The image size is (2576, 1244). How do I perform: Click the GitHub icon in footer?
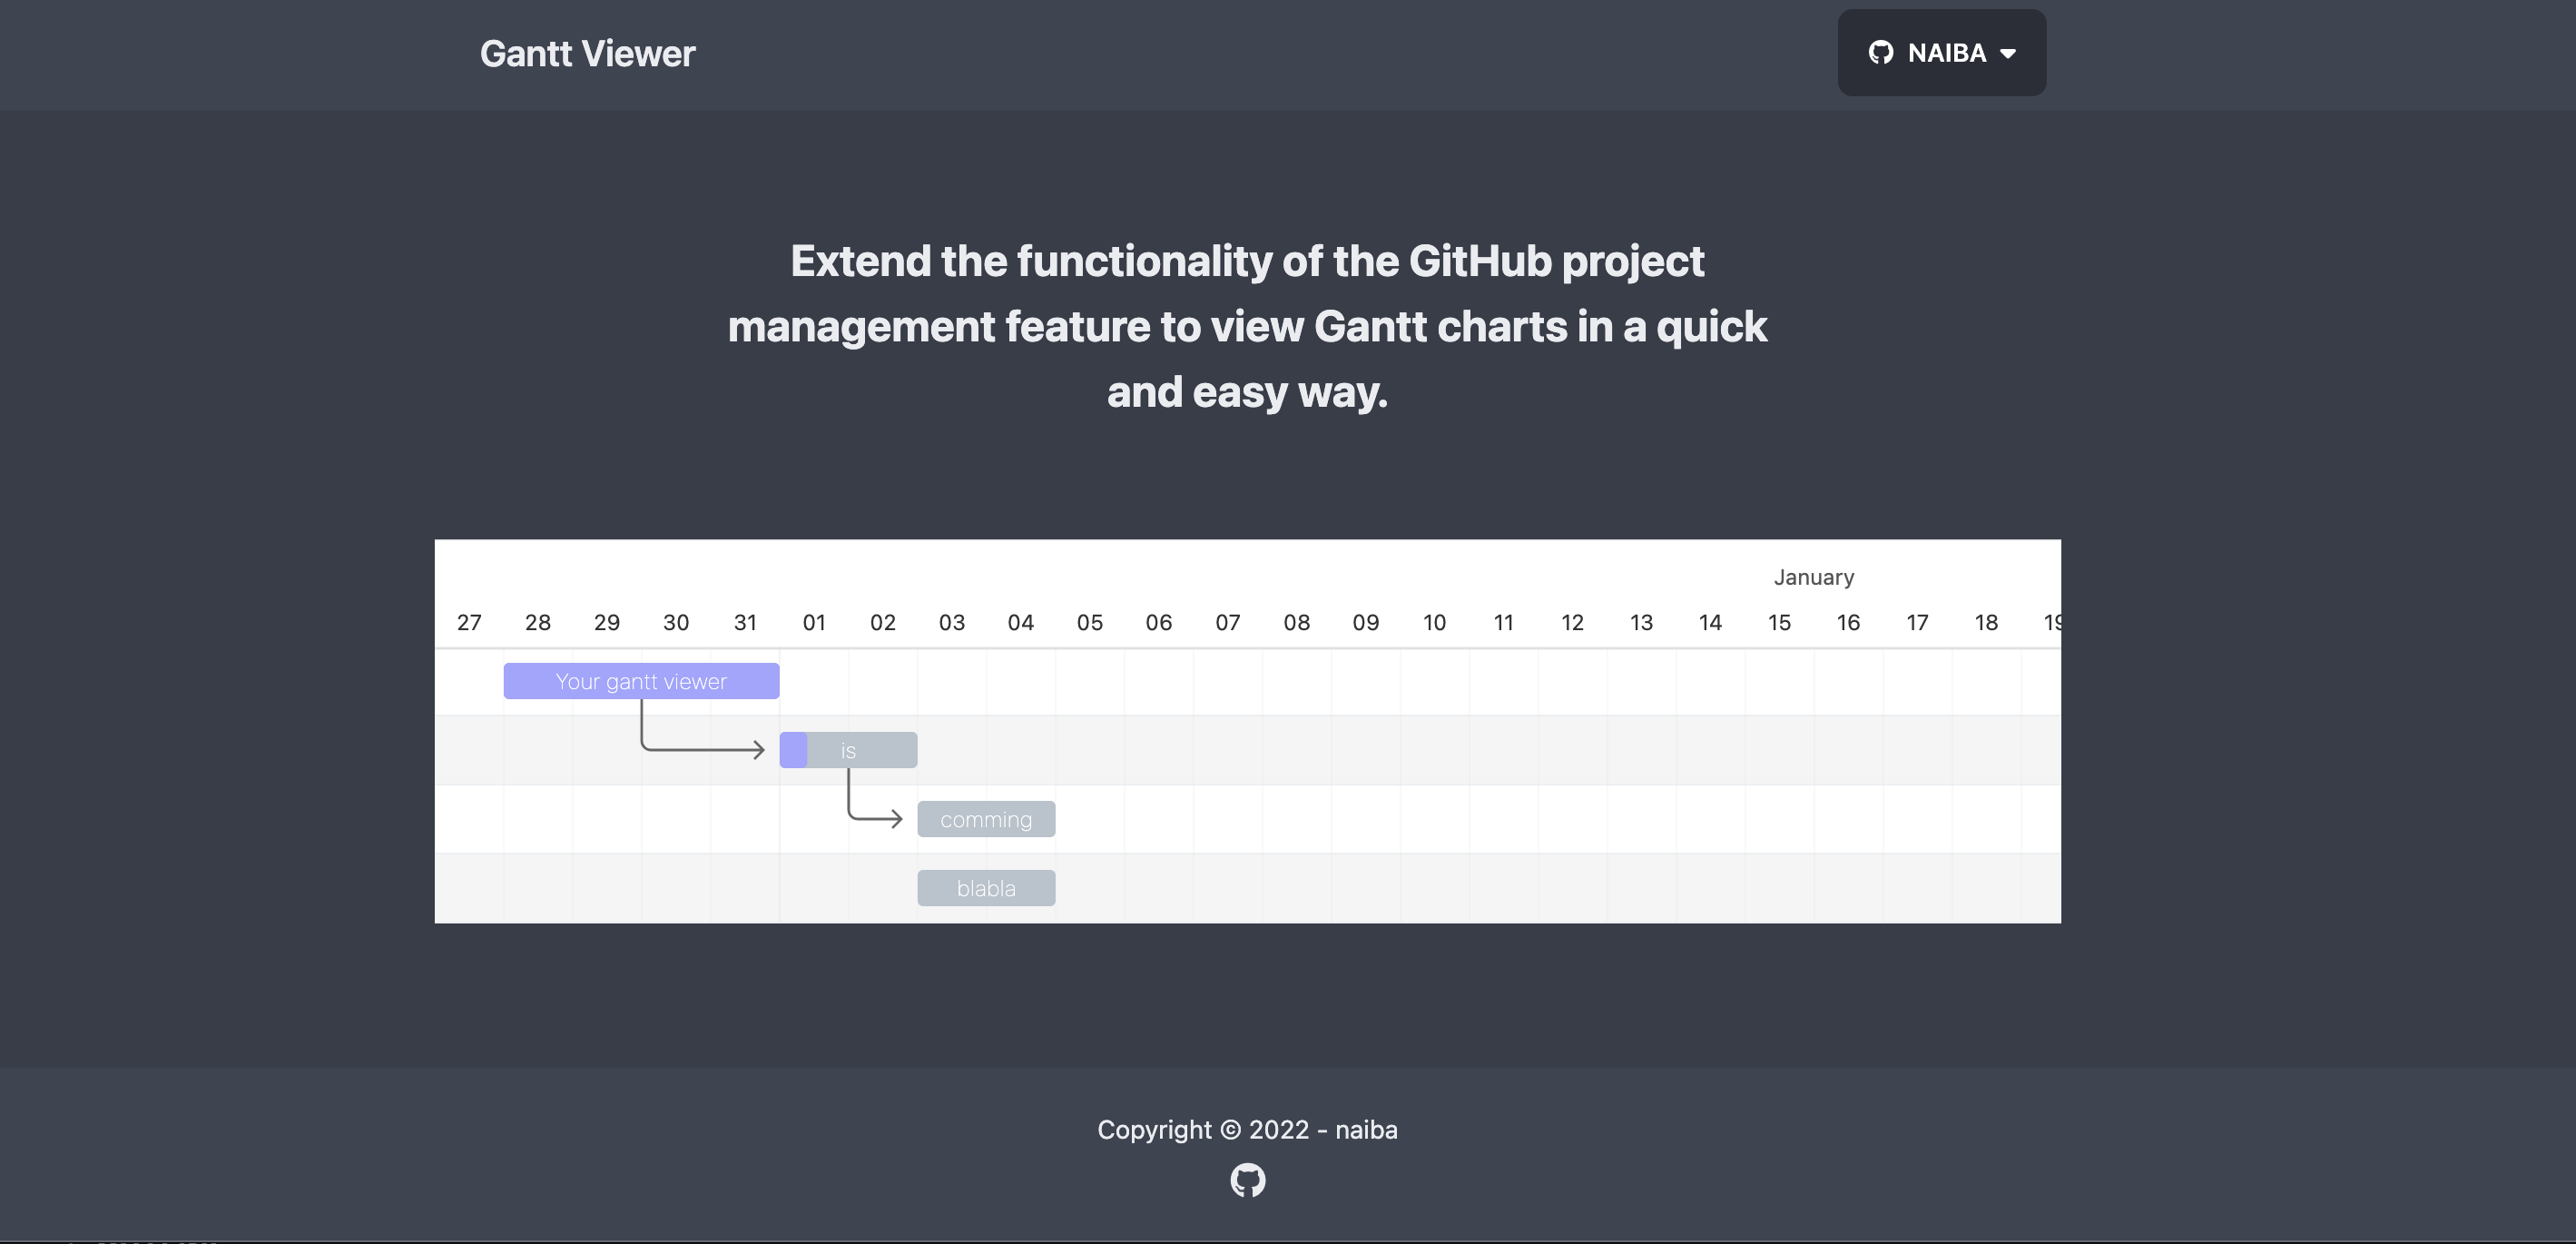pyautogui.click(x=1247, y=1180)
